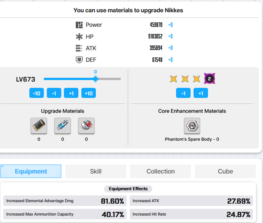
Task: Decrease level by 10
Action: pyautogui.click(x=36, y=93)
